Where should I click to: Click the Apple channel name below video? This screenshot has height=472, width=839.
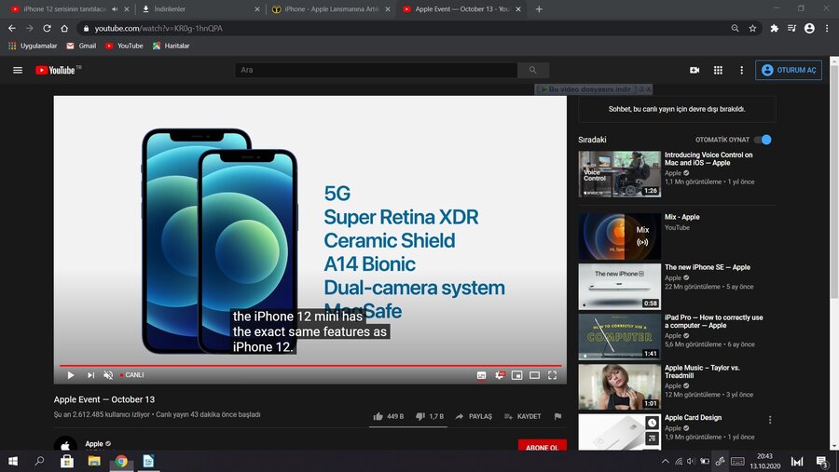click(x=94, y=444)
